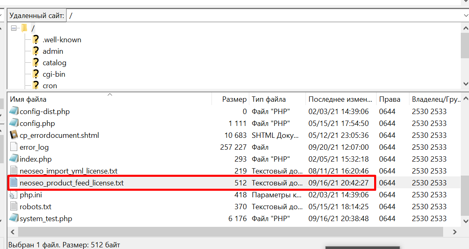The image size is (469, 249).
Task: Click the neoseo_import_yml_license.txt file icon
Action: coord(14,171)
